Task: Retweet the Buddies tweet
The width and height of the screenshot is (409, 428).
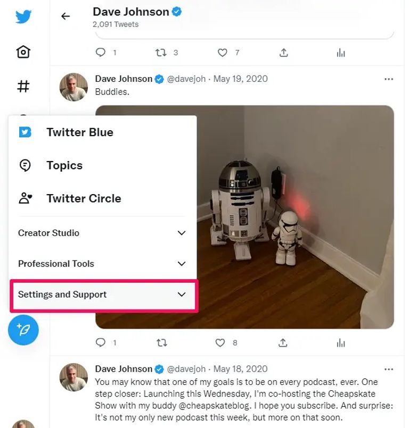Action: pyautogui.click(x=161, y=343)
